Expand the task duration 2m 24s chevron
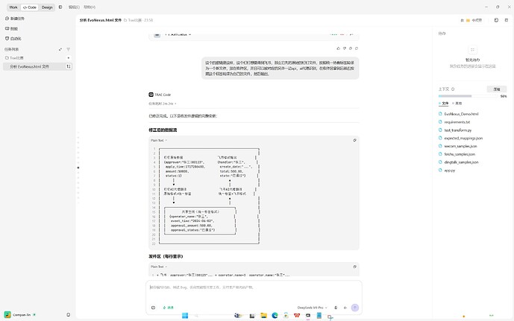Screen dimensions: 514x321 click(x=175, y=104)
